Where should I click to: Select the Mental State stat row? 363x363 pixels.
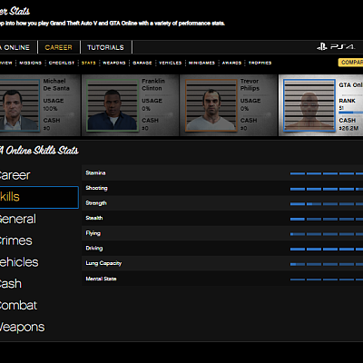pos(222,279)
